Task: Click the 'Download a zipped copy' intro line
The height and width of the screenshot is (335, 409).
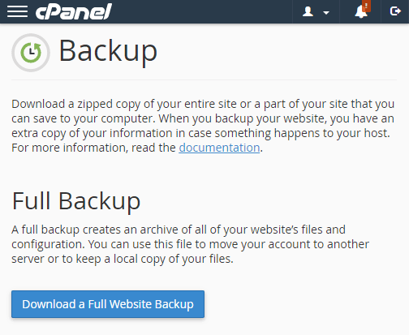Action: coord(203,104)
